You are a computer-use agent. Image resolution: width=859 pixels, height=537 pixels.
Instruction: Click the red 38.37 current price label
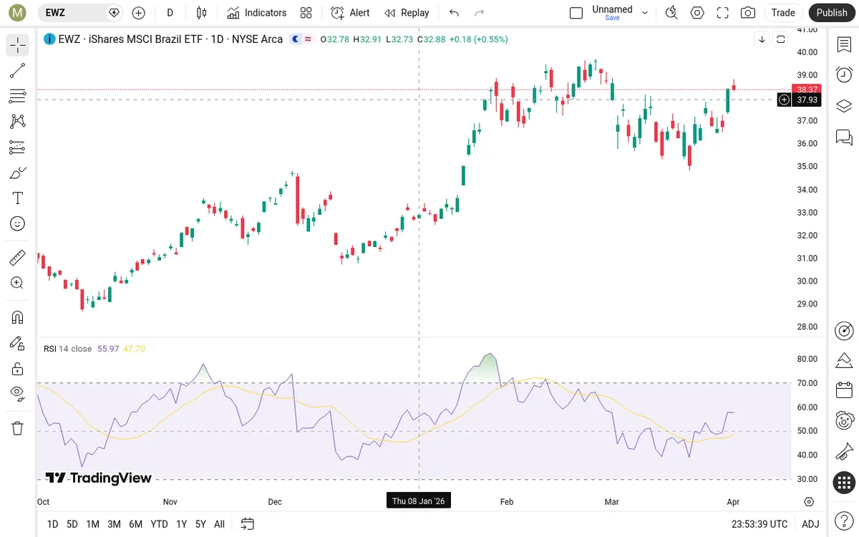(x=806, y=89)
